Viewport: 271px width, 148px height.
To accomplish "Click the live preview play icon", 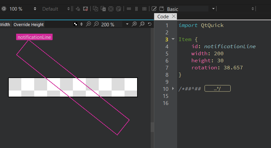I will pyautogui.click(x=4, y=9).
